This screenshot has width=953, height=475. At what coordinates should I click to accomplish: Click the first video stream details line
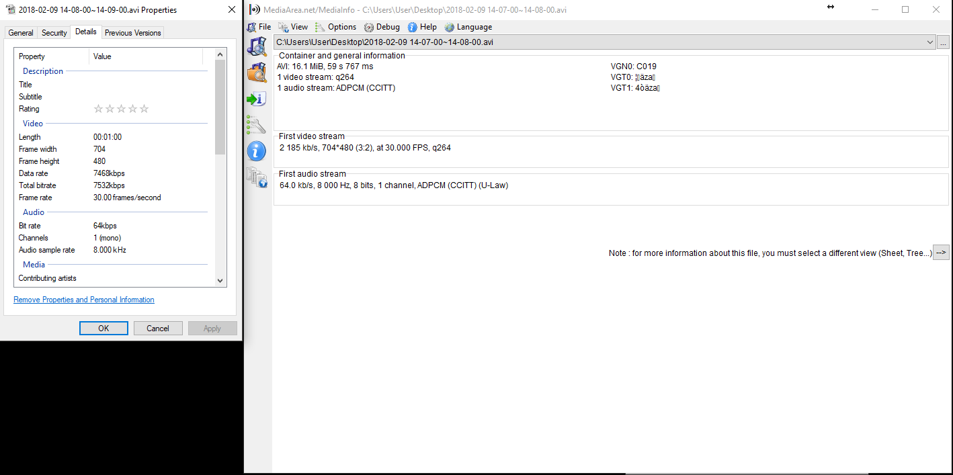click(x=365, y=147)
